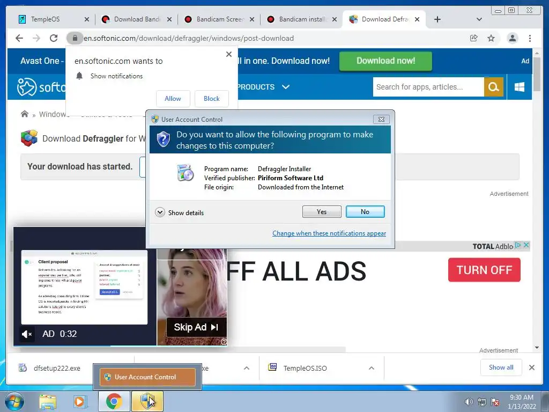Open the Softonic logo home
The width and height of the screenshot is (549, 412).
click(41, 87)
